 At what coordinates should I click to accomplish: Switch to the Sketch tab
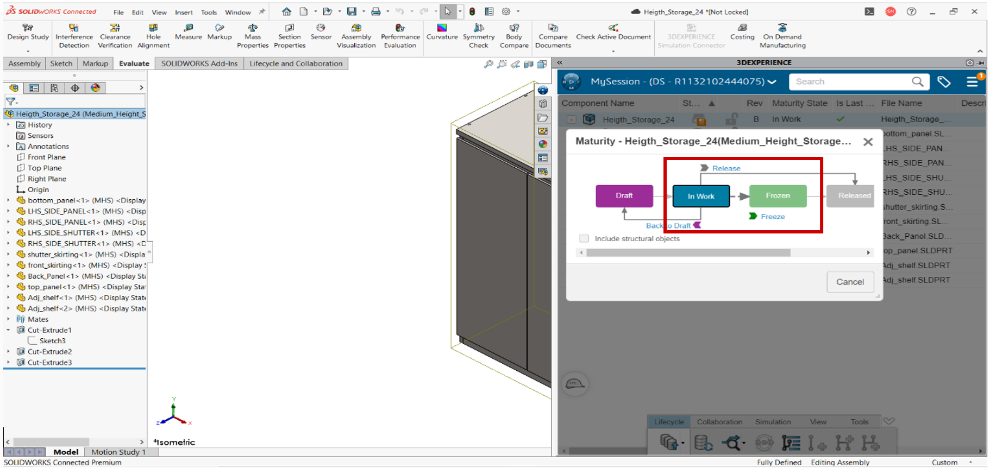61,64
